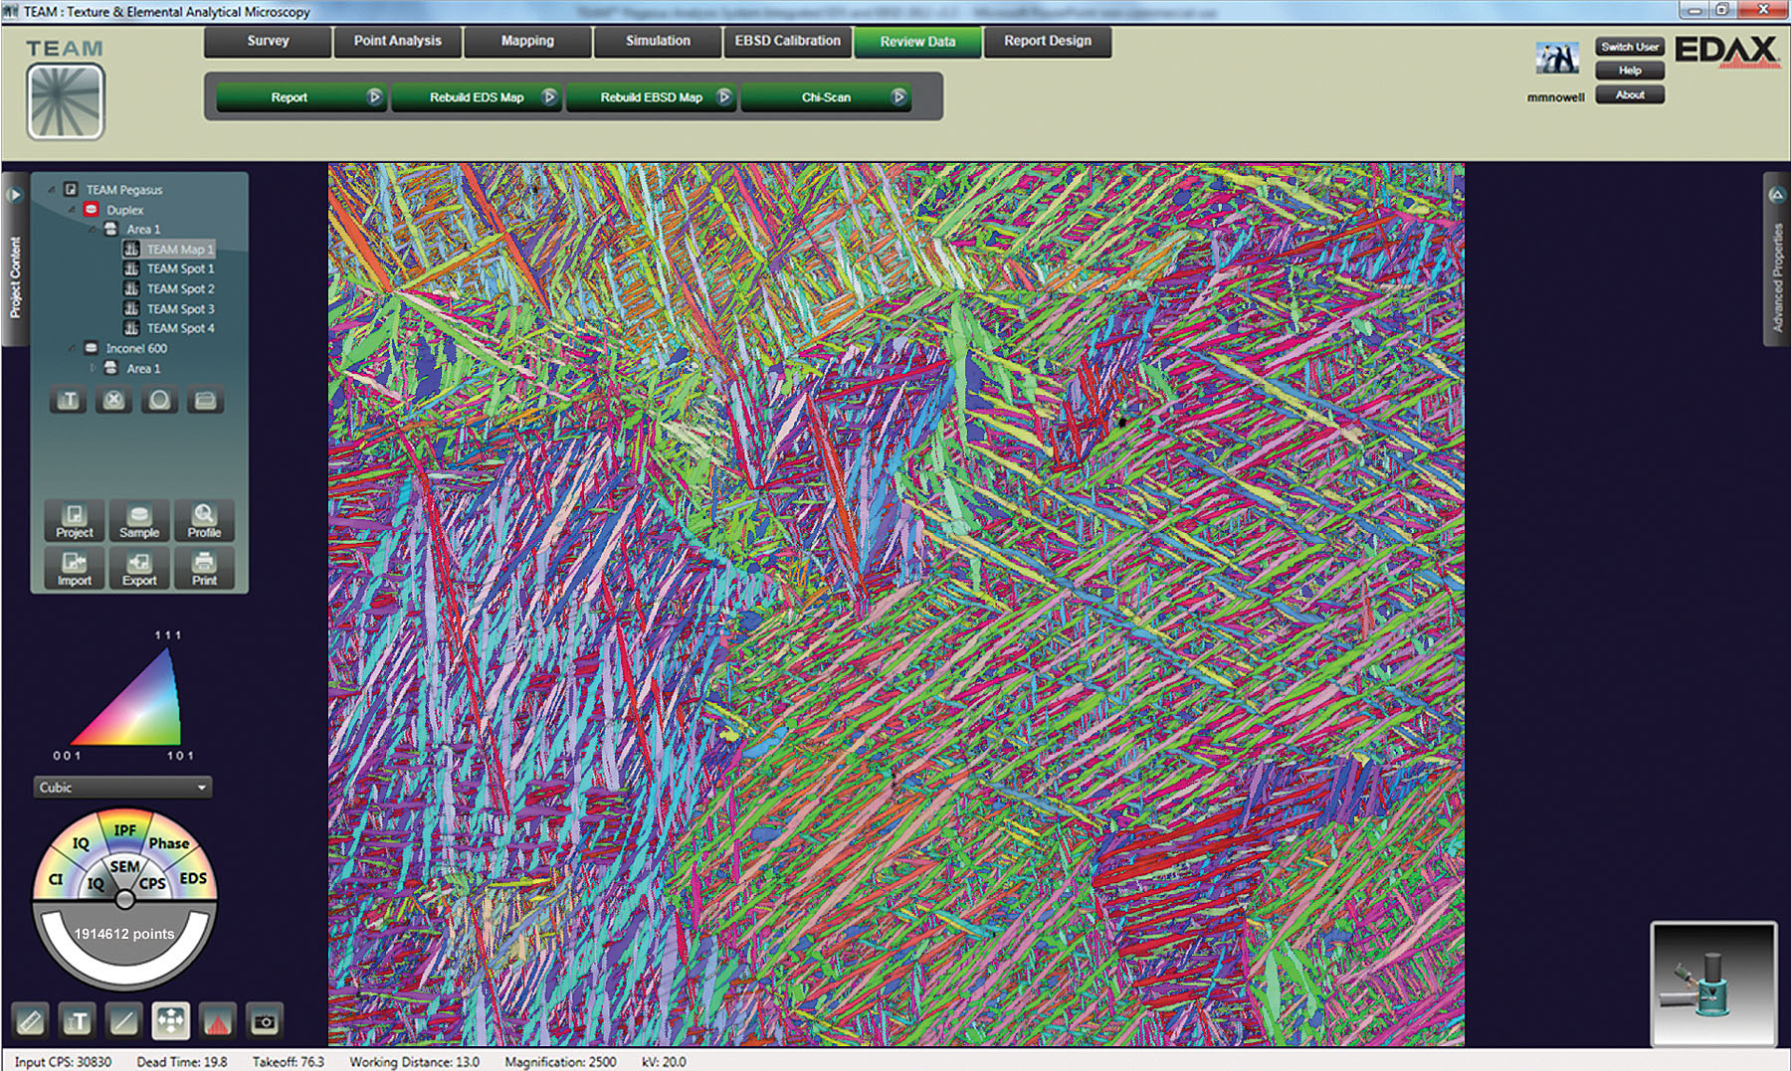Toggle the EDS overlay segment
This screenshot has width=1791, height=1071.
pyautogui.click(x=193, y=878)
